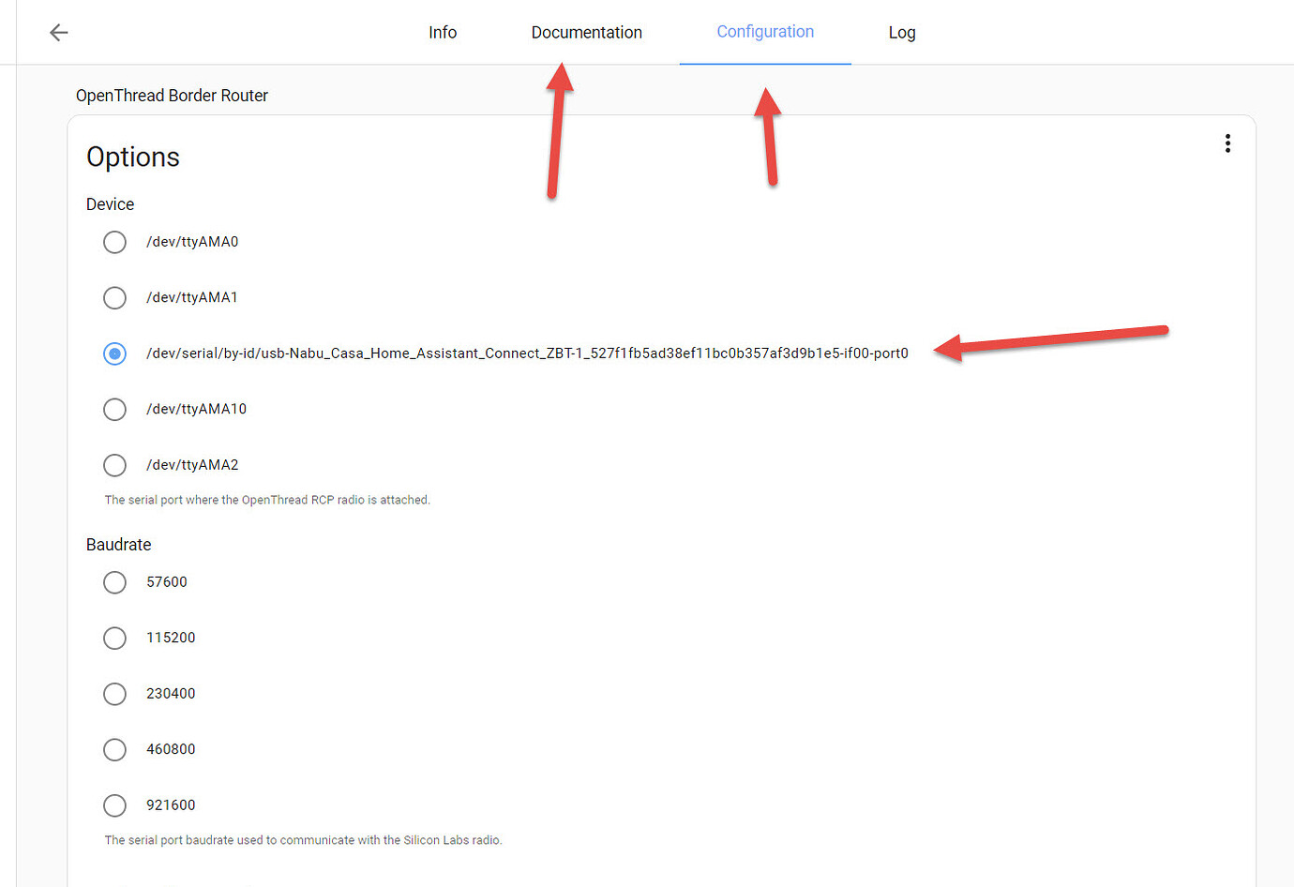This screenshot has width=1294, height=887.
Task: Choose the Nabu Casa ZBT-1 serial device
Action: [114, 353]
